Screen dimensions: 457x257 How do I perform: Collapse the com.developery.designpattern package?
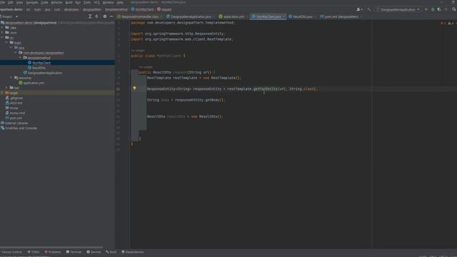[x=16, y=53]
